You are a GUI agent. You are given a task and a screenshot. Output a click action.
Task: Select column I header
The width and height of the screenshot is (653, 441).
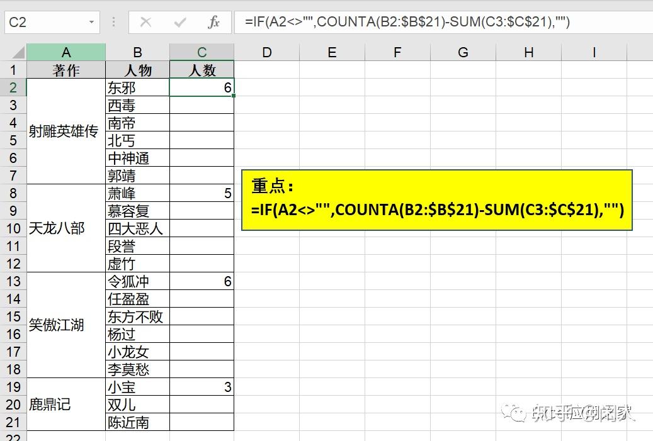click(594, 52)
